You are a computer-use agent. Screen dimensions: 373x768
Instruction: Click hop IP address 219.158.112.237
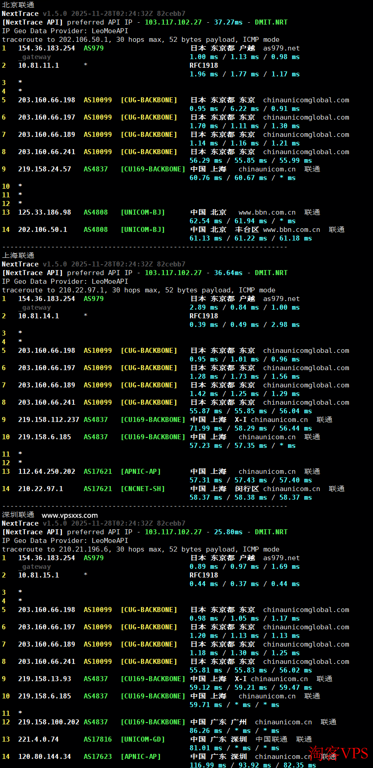pos(49,420)
